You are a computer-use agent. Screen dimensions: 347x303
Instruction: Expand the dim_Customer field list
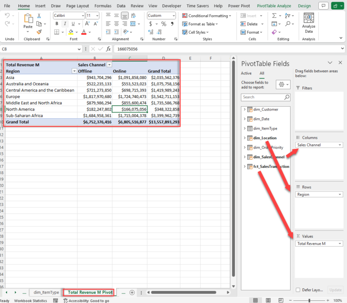point(245,110)
